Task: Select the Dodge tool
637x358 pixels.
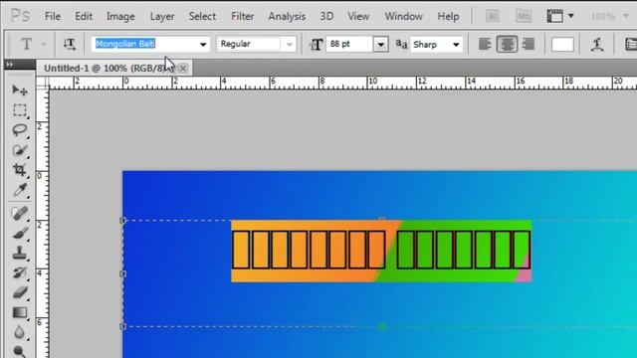Action: pyautogui.click(x=20, y=351)
